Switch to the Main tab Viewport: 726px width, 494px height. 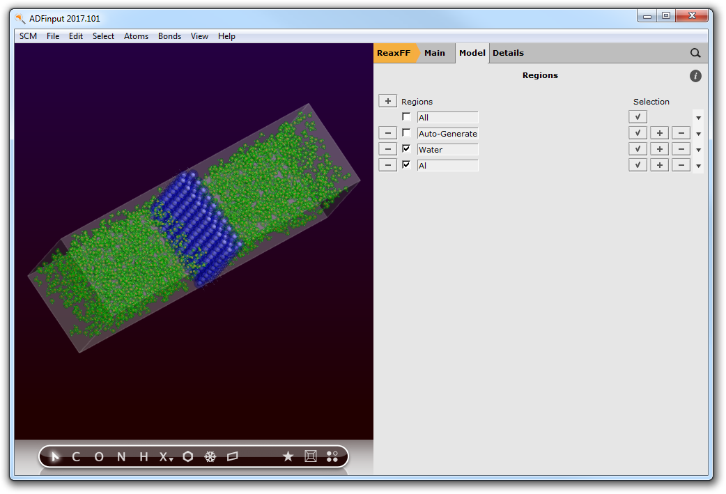[435, 53]
